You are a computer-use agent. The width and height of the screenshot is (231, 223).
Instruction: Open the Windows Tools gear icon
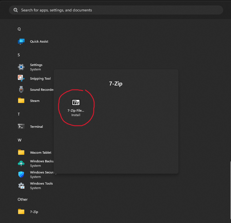[21, 186]
